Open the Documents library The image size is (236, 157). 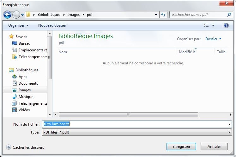28,83
